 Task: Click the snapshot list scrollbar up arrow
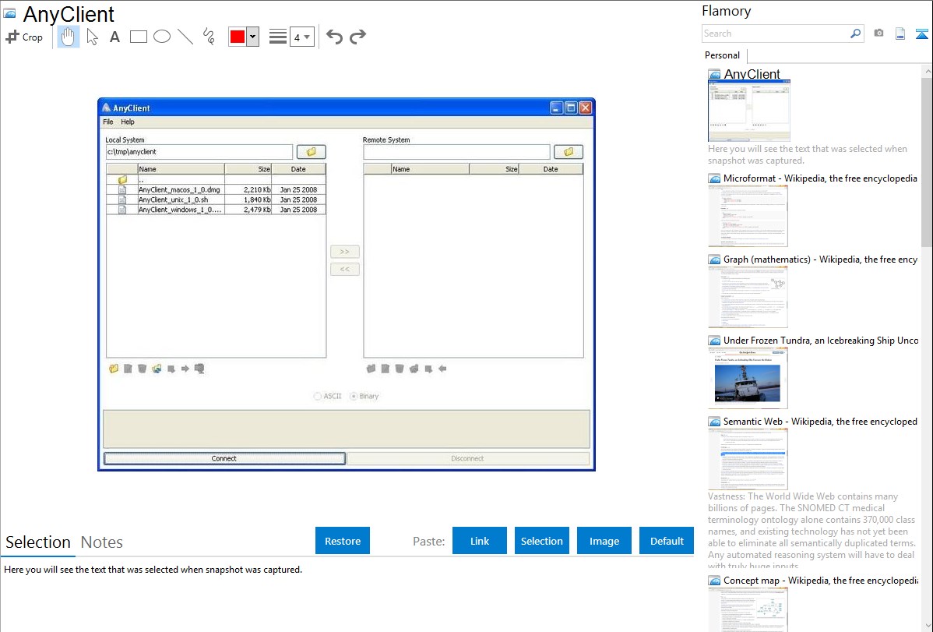click(x=928, y=72)
